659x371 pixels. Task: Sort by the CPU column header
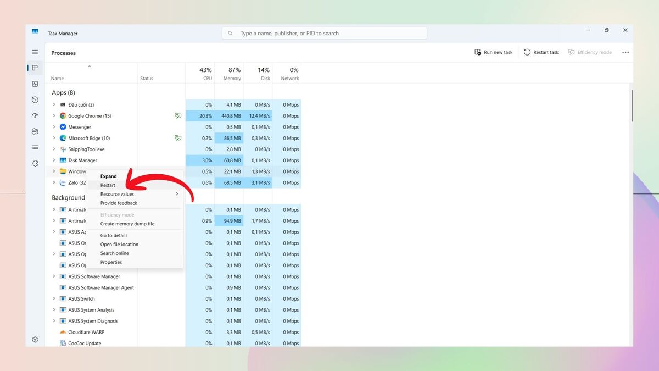(x=200, y=73)
